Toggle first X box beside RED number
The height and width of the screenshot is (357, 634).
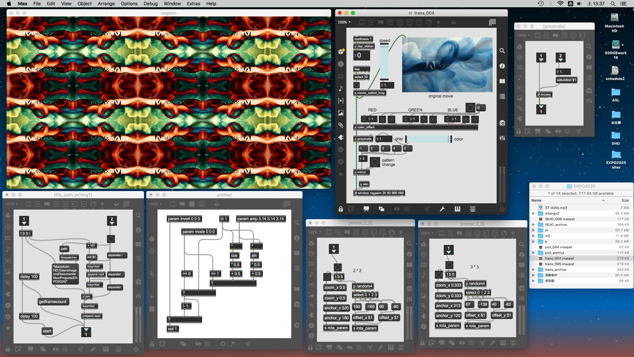pos(382,119)
